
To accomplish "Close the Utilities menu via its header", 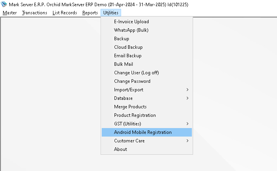I will pos(111,13).
